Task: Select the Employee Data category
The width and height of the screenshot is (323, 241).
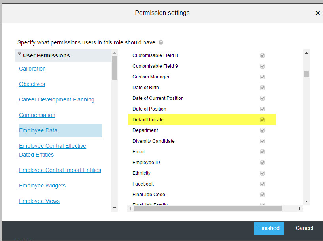Action: click(x=38, y=130)
